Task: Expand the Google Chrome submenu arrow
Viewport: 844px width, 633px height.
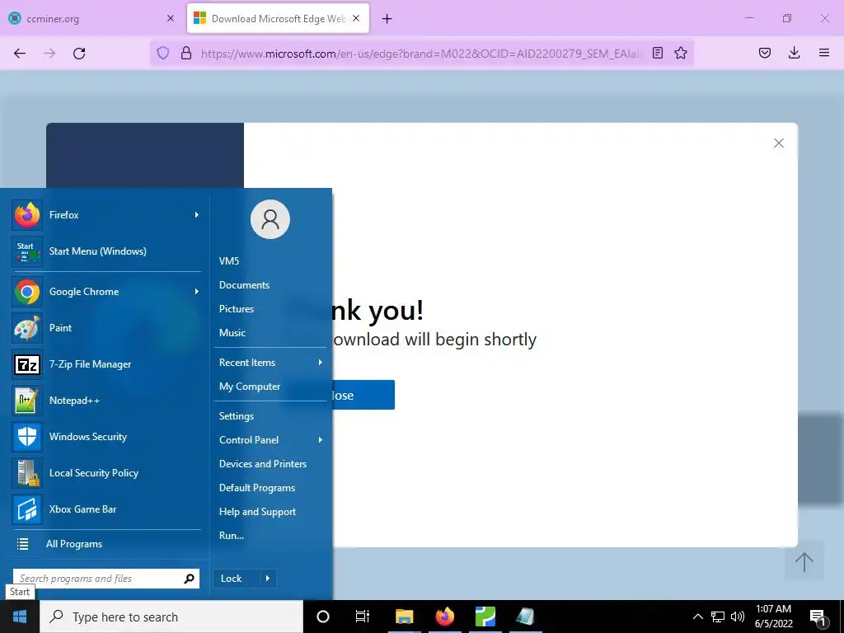Action: pyautogui.click(x=197, y=292)
